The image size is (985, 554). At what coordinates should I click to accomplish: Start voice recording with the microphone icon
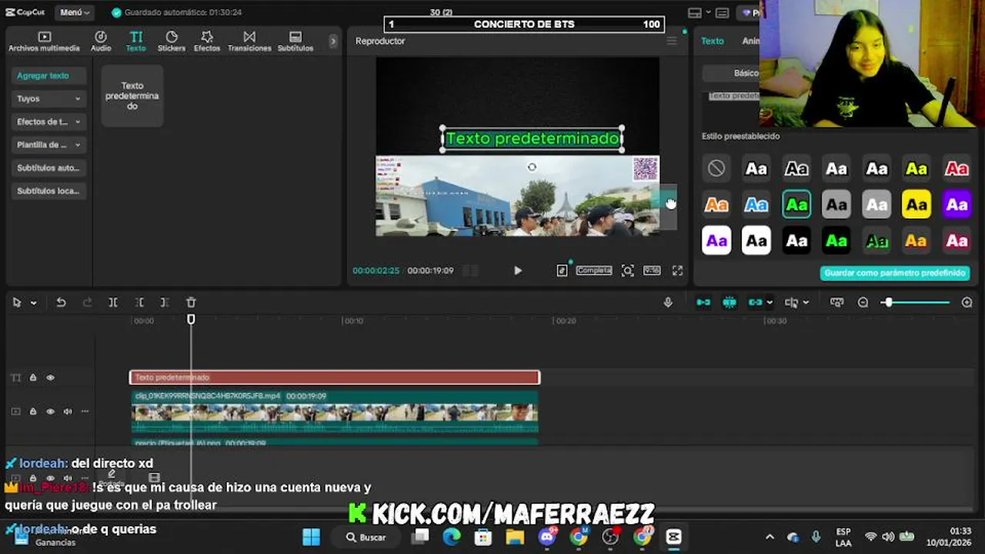(668, 302)
